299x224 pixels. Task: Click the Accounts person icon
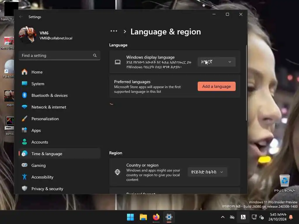pos(25,142)
